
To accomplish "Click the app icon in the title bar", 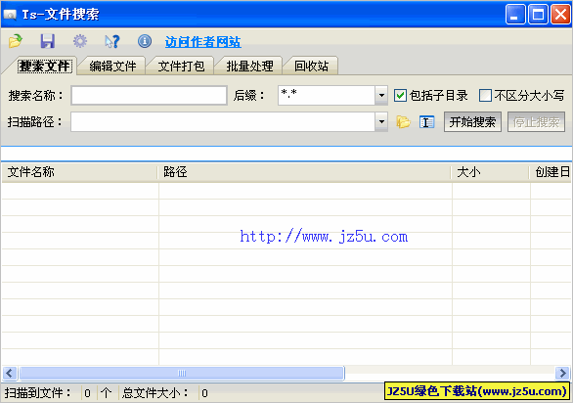I will click(10, 15).
